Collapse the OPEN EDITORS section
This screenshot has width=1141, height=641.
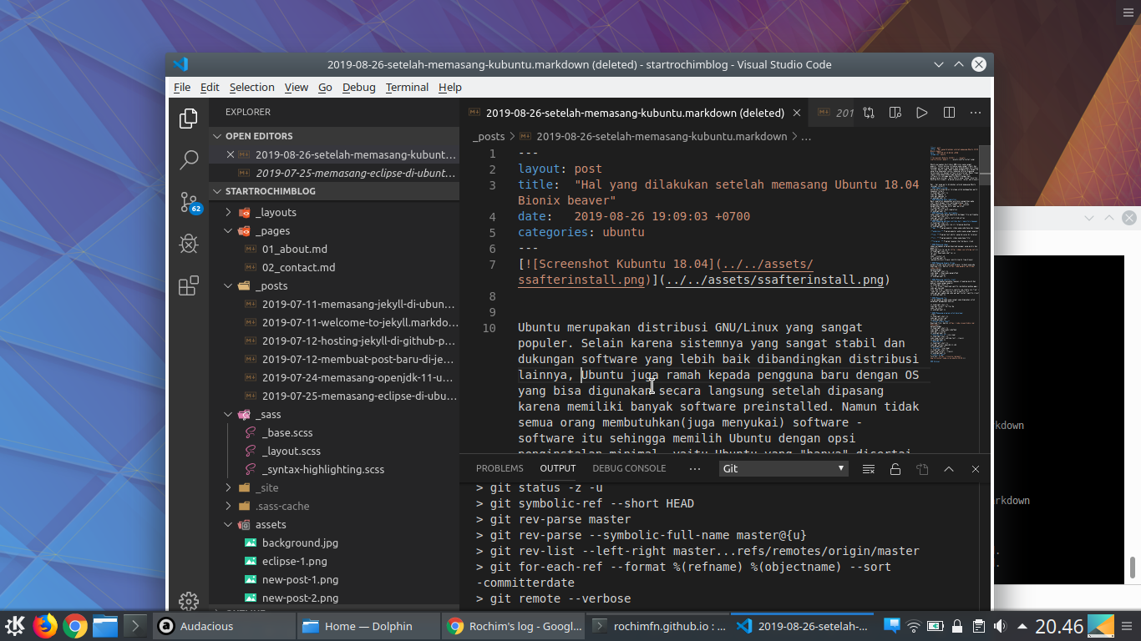pyautogui.click(x=334, y=136)
